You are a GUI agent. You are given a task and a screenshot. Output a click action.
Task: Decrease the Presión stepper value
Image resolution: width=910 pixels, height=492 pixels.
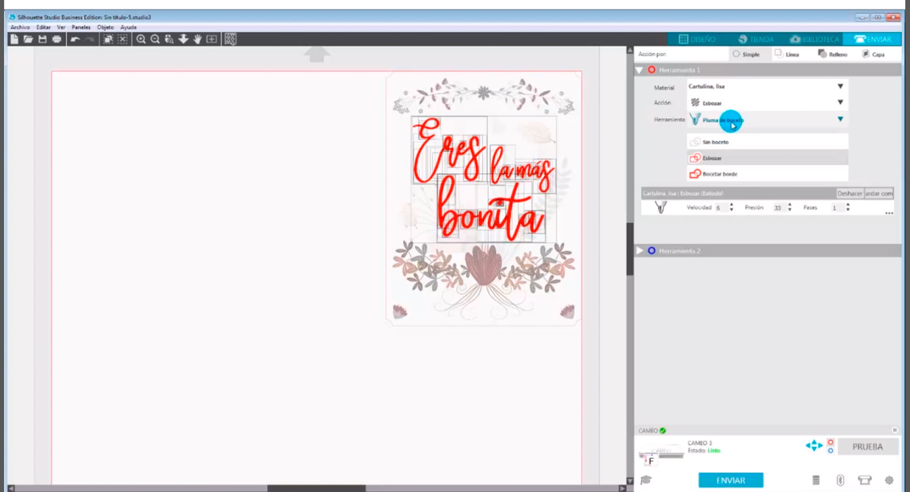[x=790, y=210]
